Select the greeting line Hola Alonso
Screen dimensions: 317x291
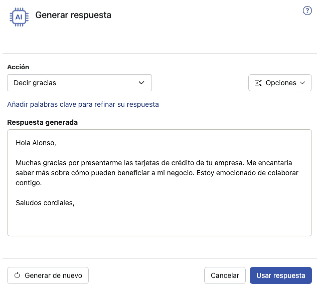[x=36, y=143]
